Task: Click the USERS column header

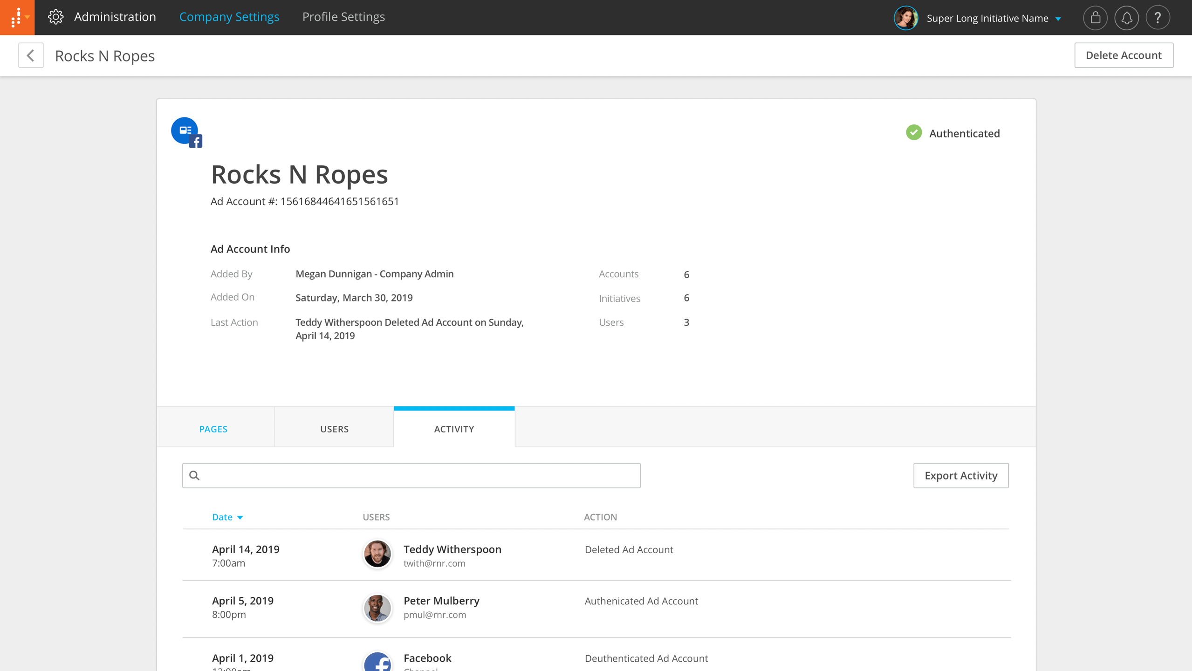Action: click(x=376, y=517)
